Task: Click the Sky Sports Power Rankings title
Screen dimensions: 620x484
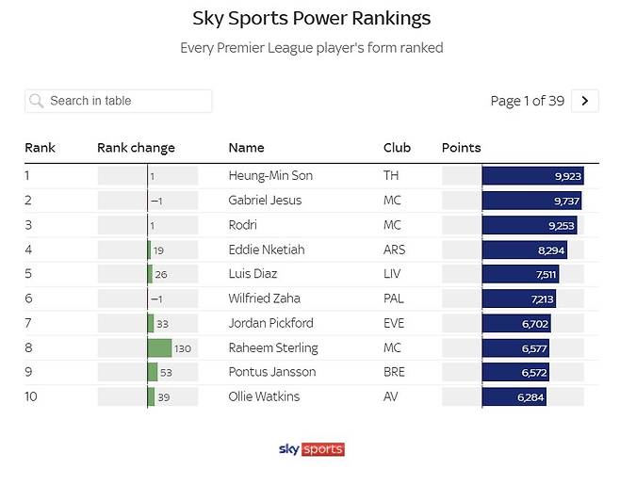Action: [311, 18]
